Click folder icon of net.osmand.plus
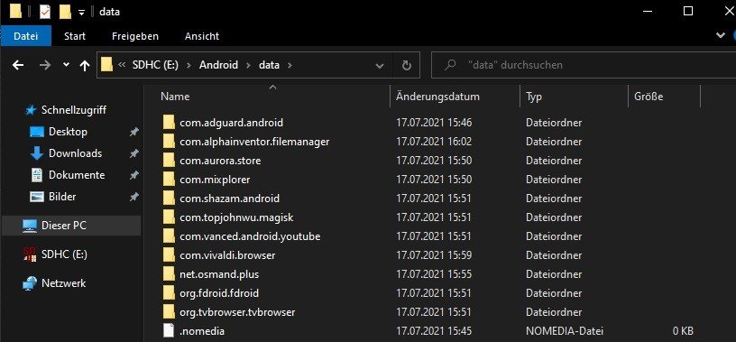The image size is (736, 342). [169, 274]
